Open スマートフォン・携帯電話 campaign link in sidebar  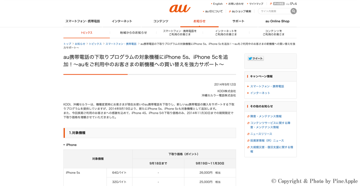267,87
